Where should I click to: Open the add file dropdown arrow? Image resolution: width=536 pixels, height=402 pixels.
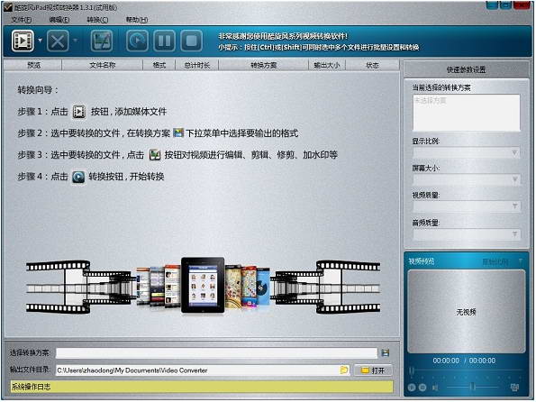click(40, 41)
